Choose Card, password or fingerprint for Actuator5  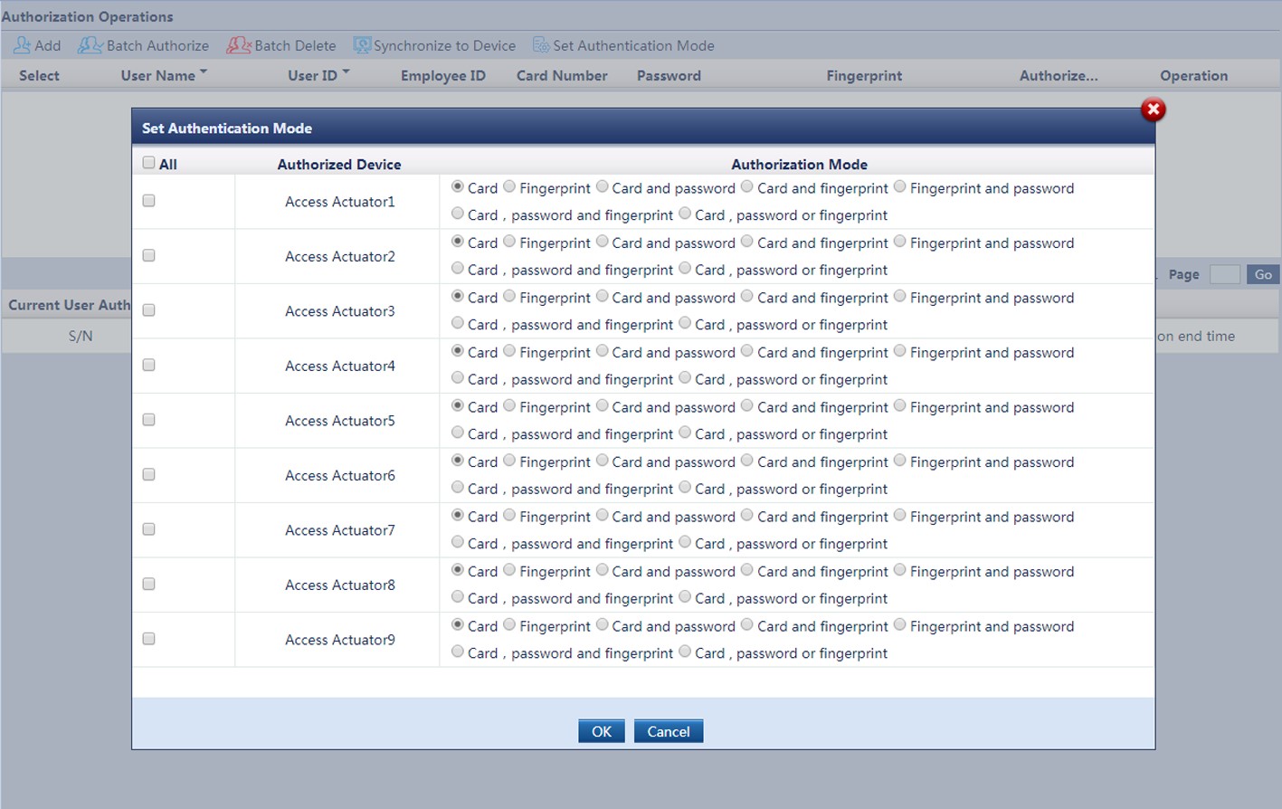point(685,433)
